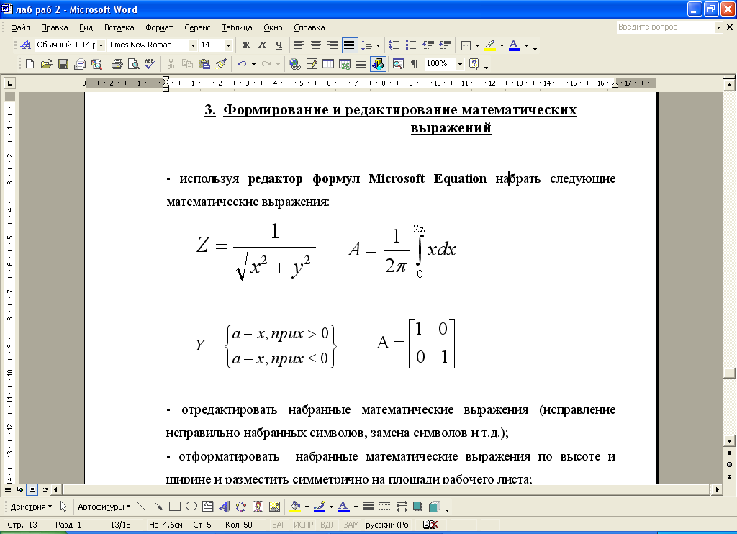Viewport: 737px width, 534px height.
Task: Click the Format Painter brush icon
Action: tap(221, 64)
